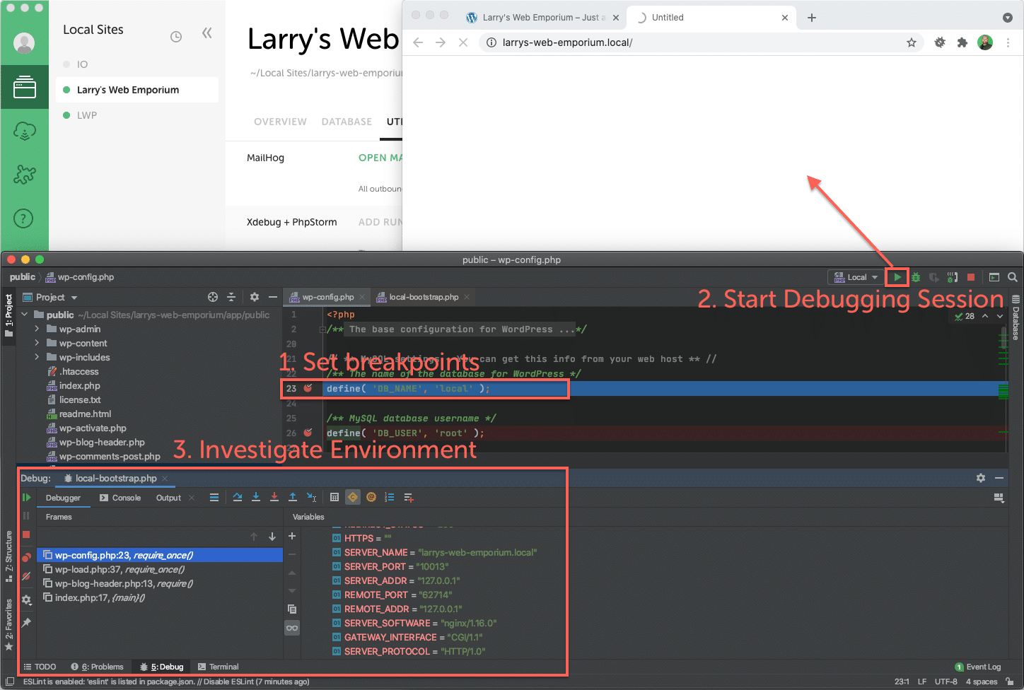Toggle Mute Breakpoints in Debug sidebar
This screenshot has width=1024, height=690.
26,576
